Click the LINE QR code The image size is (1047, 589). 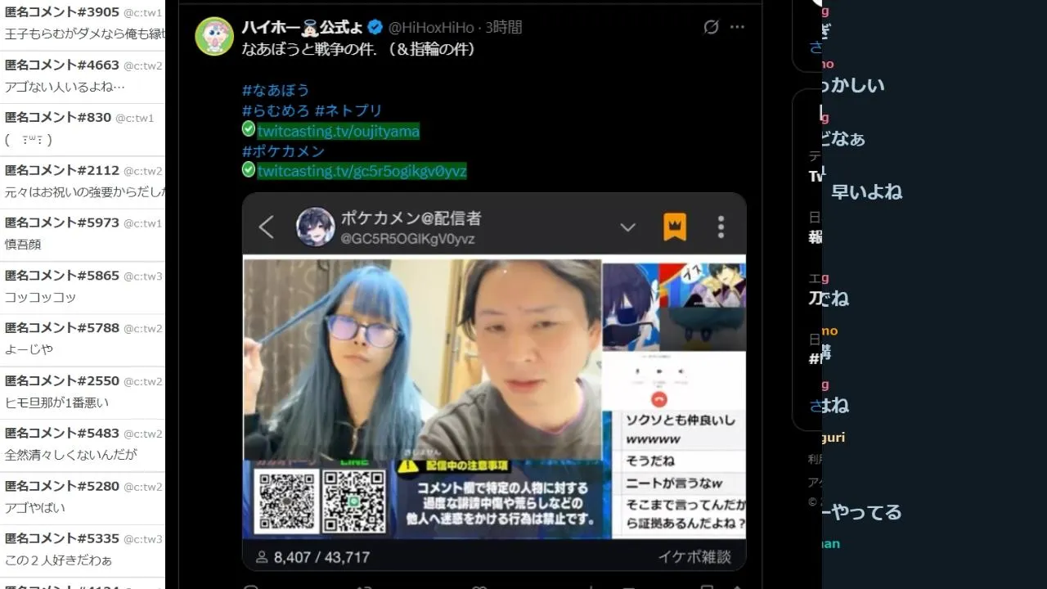tap(353, 501)
